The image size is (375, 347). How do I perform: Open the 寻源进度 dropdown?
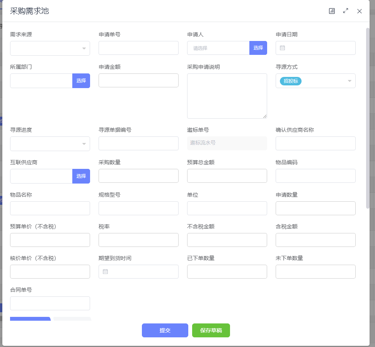(x=84, y=144)
